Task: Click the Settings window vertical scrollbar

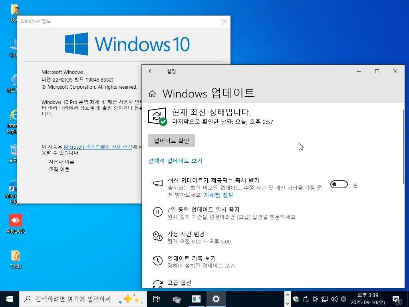Action: click(403, 146)
